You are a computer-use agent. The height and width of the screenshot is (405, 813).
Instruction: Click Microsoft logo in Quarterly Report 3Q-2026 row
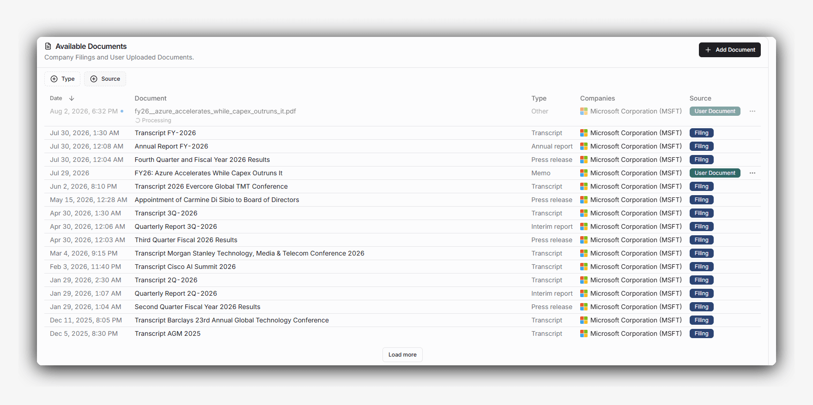click(584, 226)
